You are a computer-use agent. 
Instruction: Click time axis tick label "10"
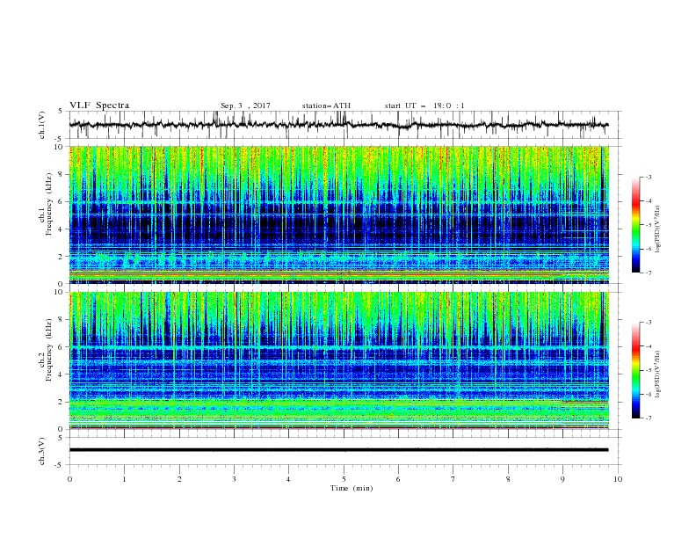[x=618, y=479]
